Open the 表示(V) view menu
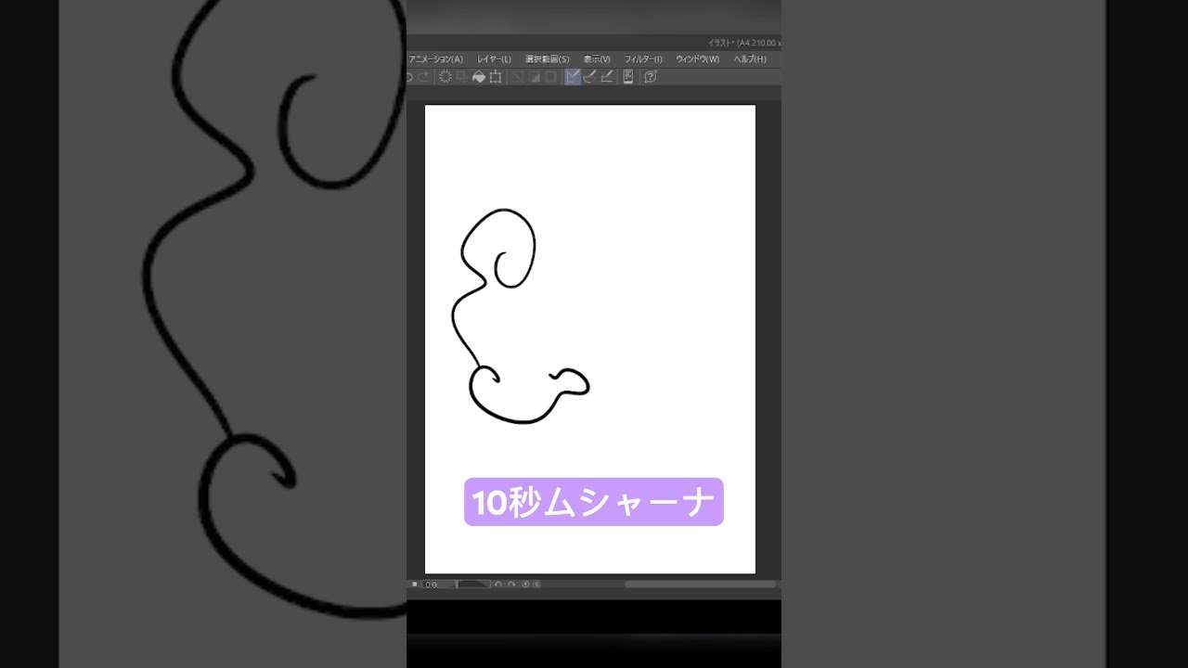This screenshot has height=668, width=1188. [x=597, y=58]
